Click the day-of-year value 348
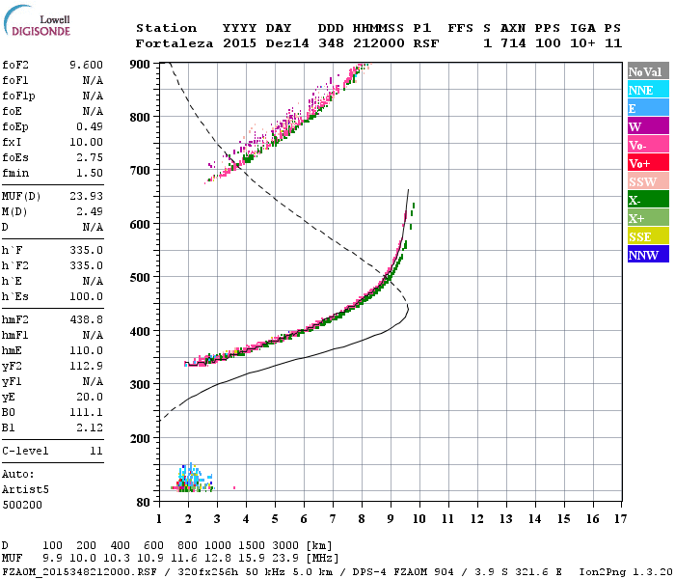This screenshot has width=675, height=579. (x=331, y=43)
